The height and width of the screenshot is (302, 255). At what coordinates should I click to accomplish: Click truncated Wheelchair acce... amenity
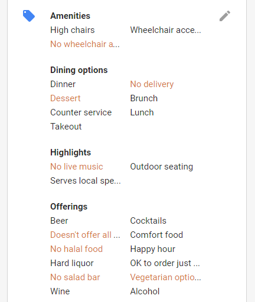tap(165, 30)
